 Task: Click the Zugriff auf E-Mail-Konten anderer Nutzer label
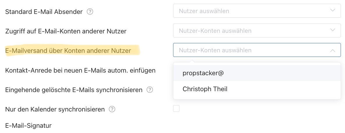tap(66, 31)
